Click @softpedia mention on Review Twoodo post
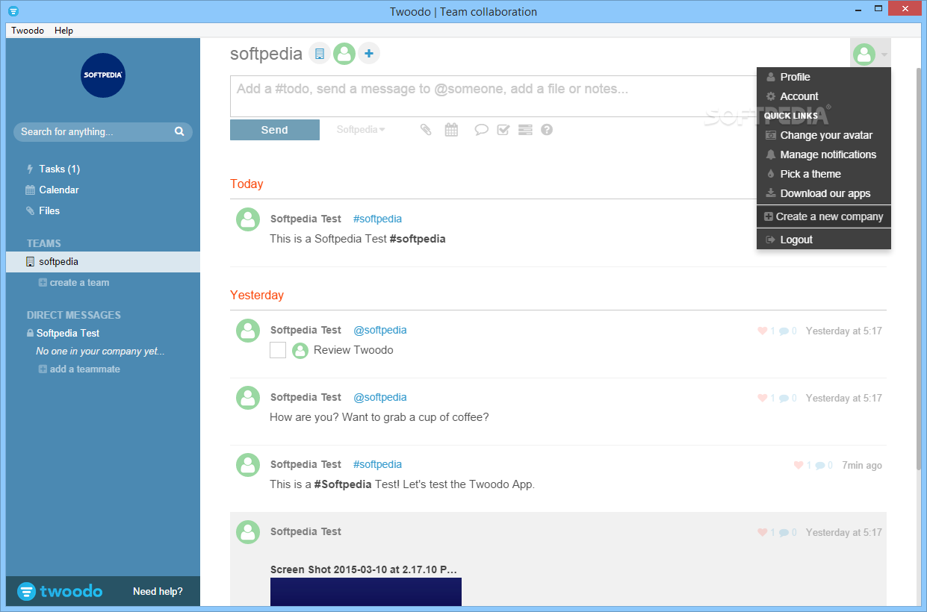 coord(380,330)
